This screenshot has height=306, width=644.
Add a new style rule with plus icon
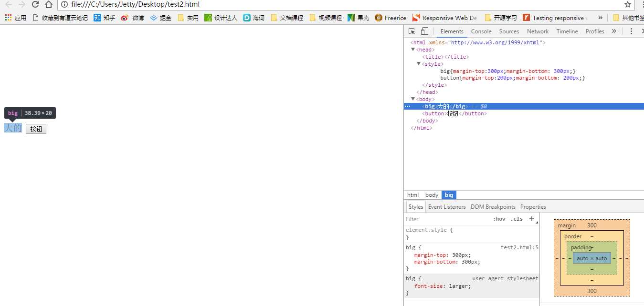(x=532, y=219)
